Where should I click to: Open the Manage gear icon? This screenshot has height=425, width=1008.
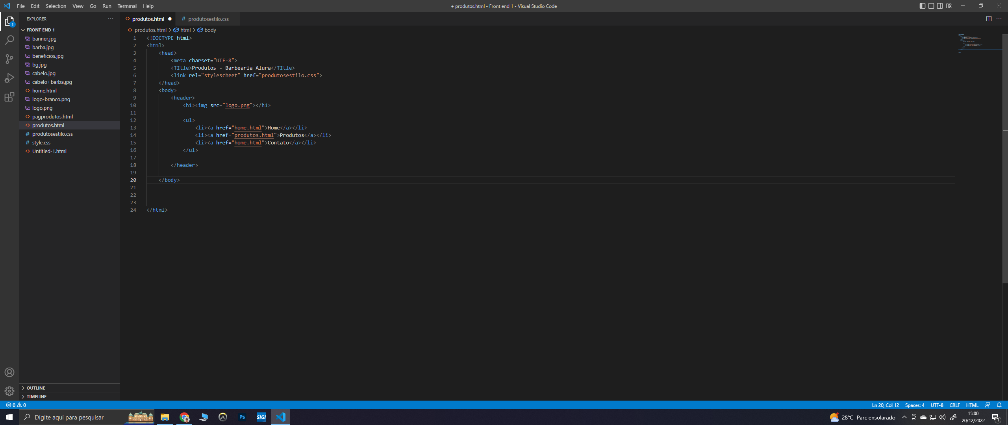pos(9,391)
